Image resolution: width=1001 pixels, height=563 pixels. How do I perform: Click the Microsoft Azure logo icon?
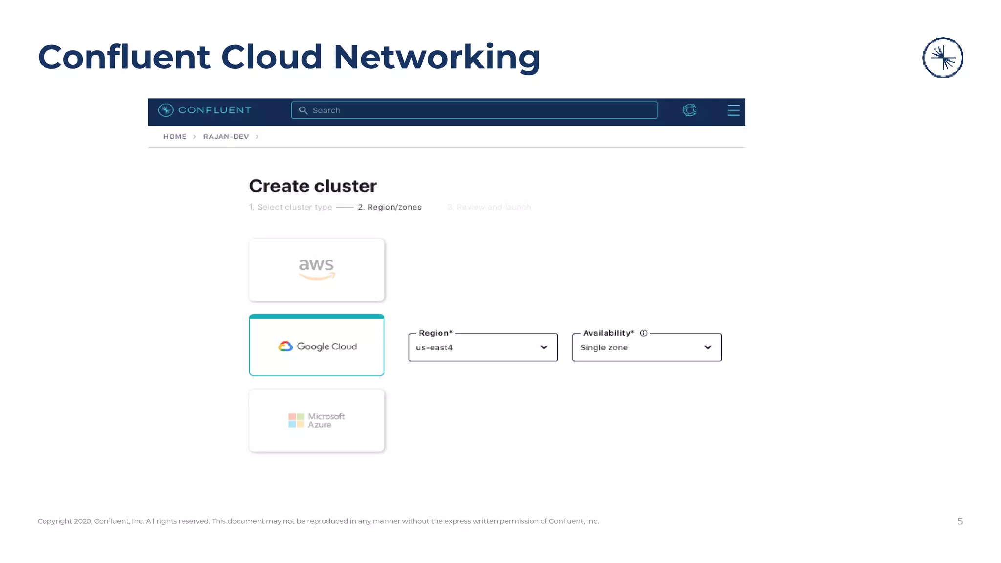296,420
